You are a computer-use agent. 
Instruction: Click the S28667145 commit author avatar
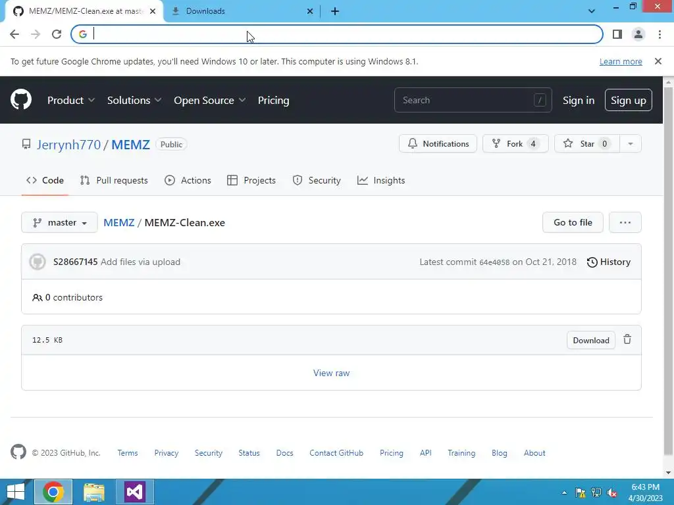(x=38, y=262)
